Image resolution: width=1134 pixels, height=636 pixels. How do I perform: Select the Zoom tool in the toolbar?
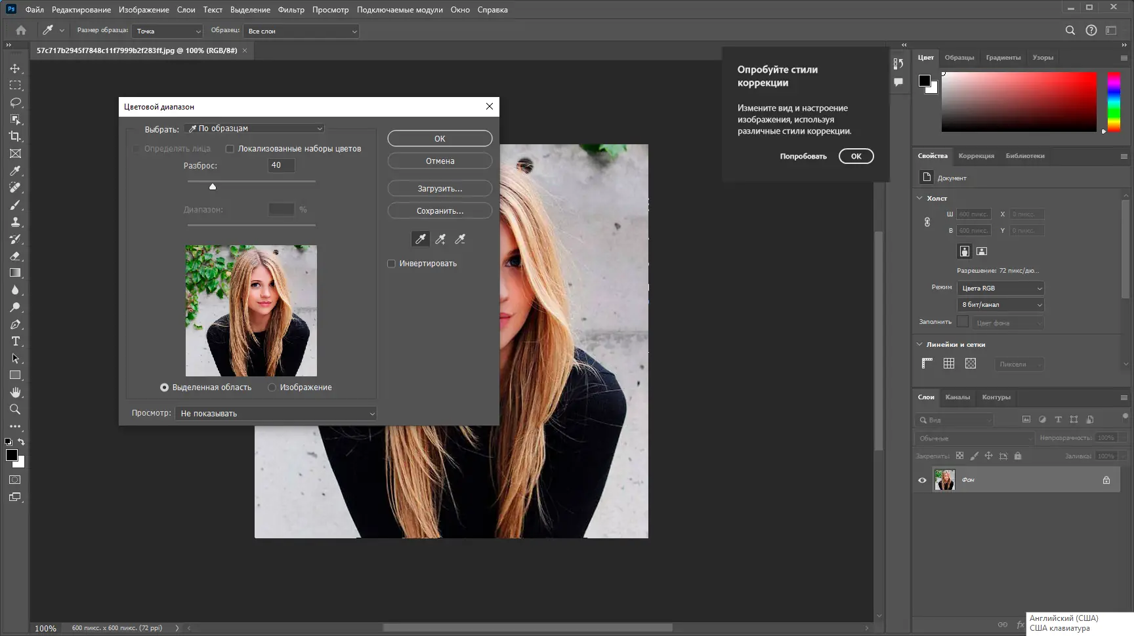[x=15, y=409]
